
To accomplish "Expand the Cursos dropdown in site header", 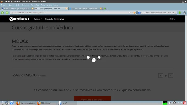I will tap(38, 19).
